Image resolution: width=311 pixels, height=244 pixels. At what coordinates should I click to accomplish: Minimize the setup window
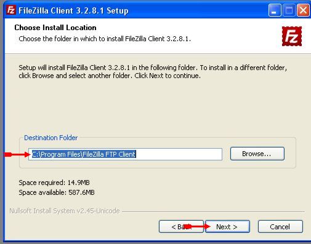point(275,10)
